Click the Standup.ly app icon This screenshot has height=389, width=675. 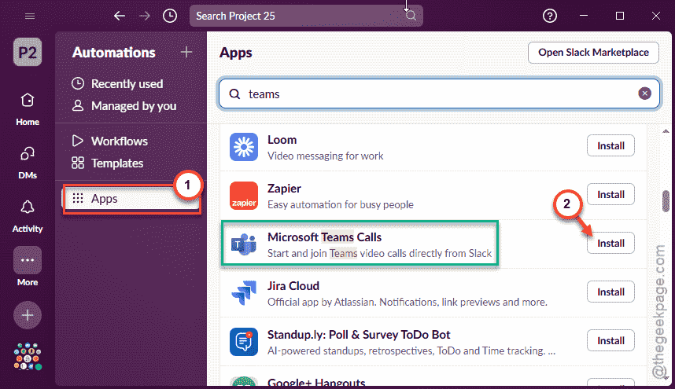[244, 342]
